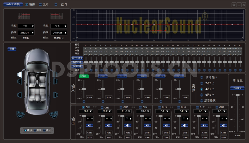Toggle the 模拟 analog input checkbox
The height and width of the screenshot is (143, 249).
pyautogui.click(x=27, y=4)
